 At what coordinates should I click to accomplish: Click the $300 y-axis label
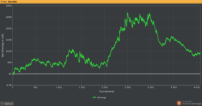tap(9, 6)
